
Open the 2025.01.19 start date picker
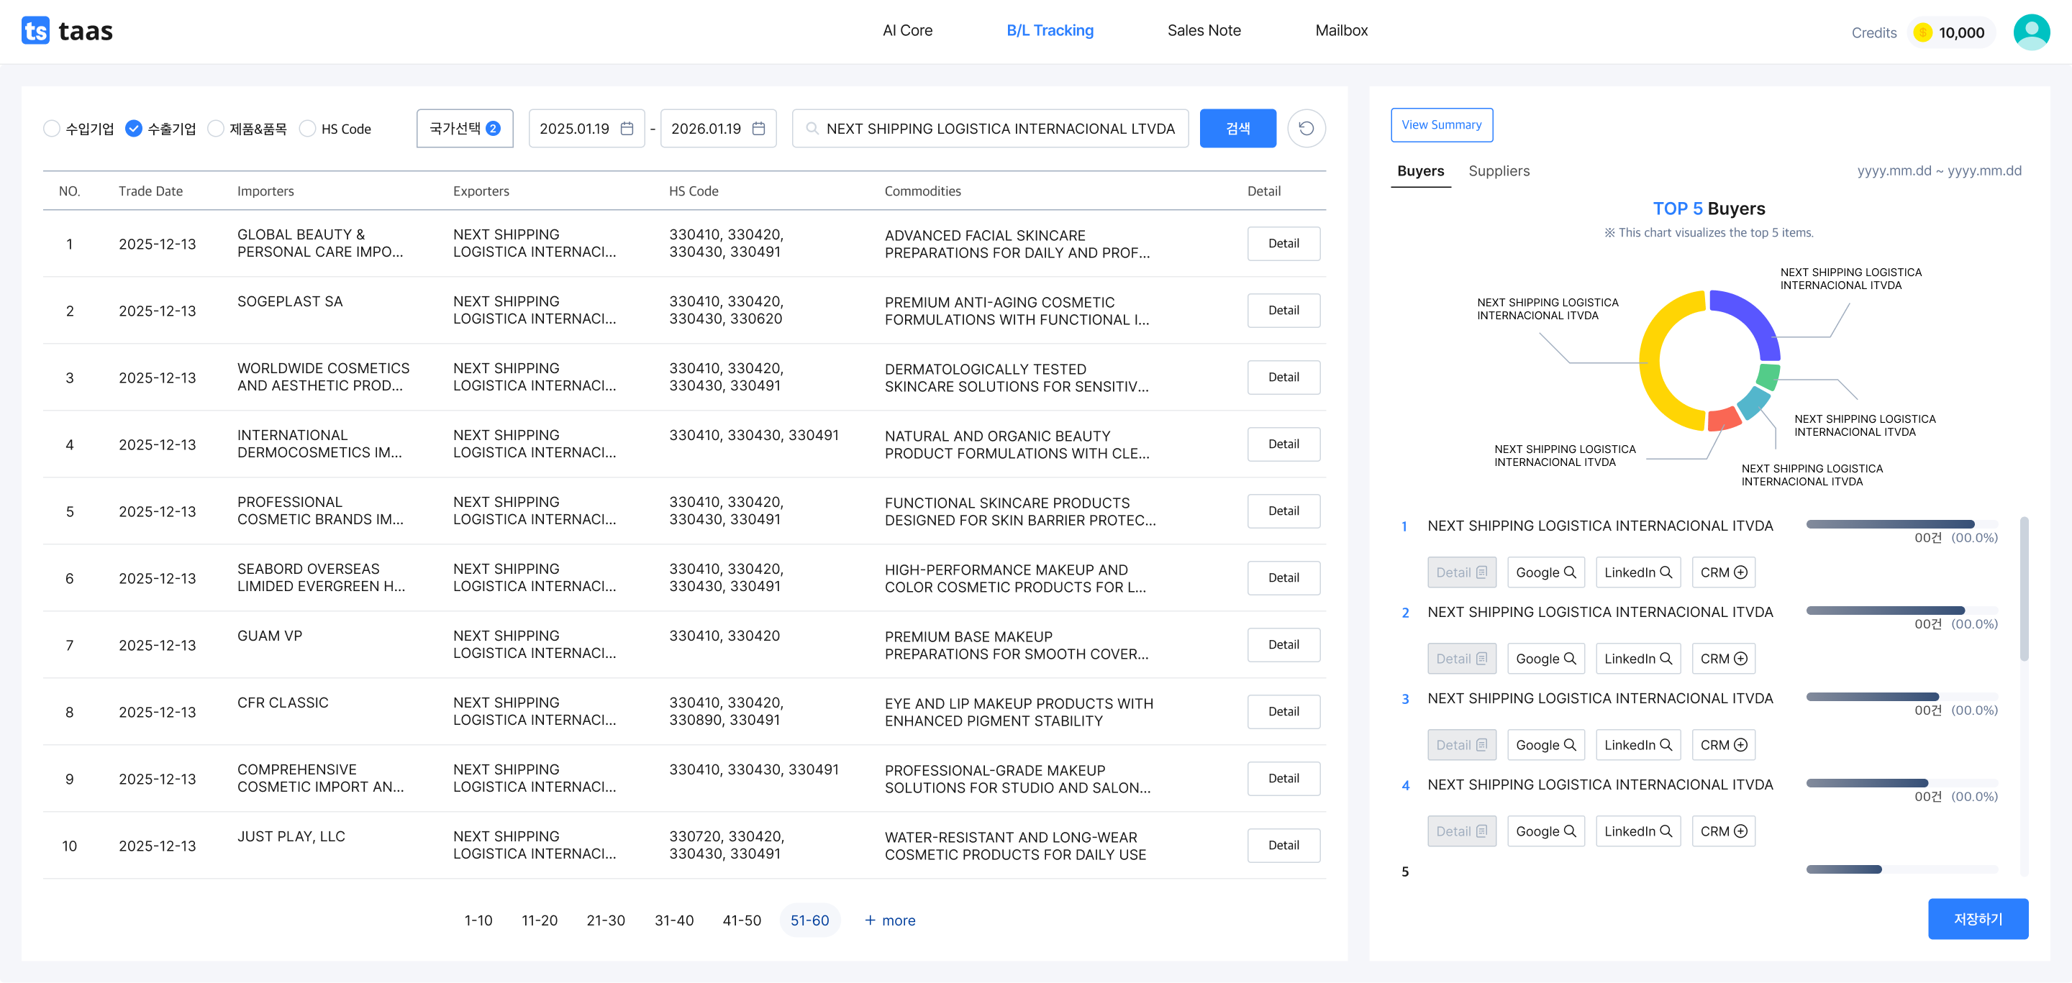(574, 129)
